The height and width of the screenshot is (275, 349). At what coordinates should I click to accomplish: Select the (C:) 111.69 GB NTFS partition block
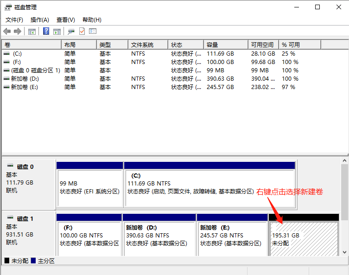click(209, 185)
